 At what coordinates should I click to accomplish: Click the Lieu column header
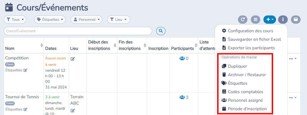pos(74,48)
